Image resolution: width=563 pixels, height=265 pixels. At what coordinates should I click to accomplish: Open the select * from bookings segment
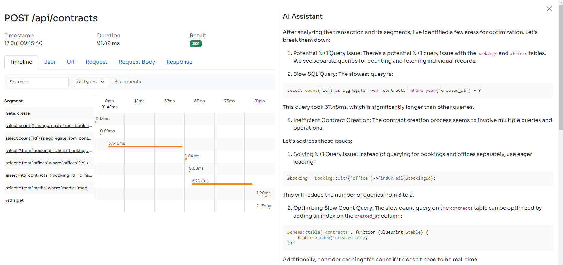click(49, 151)
